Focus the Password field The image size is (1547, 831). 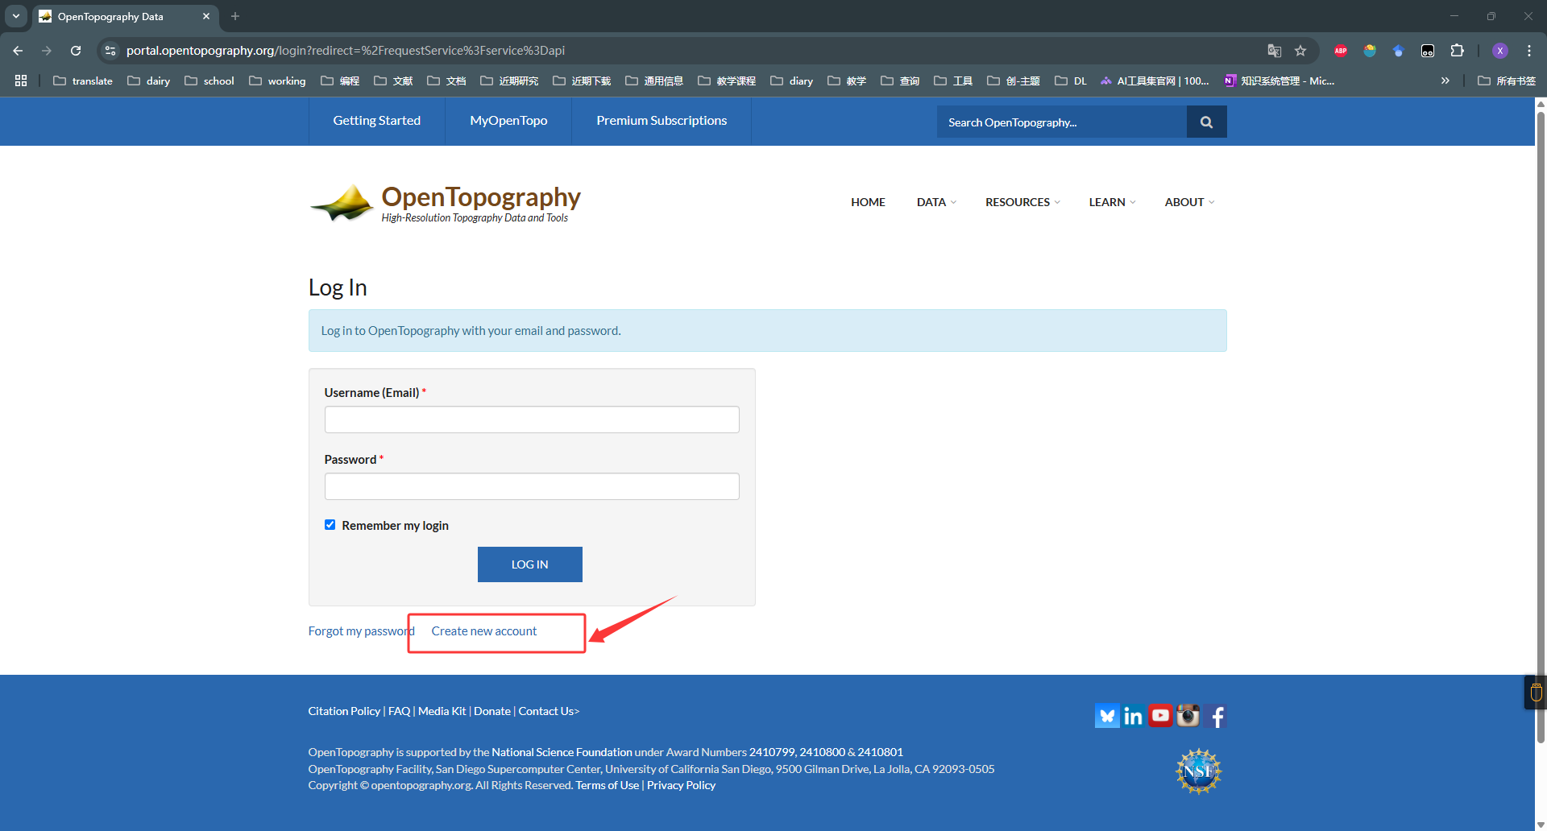[x=532, y=486]
